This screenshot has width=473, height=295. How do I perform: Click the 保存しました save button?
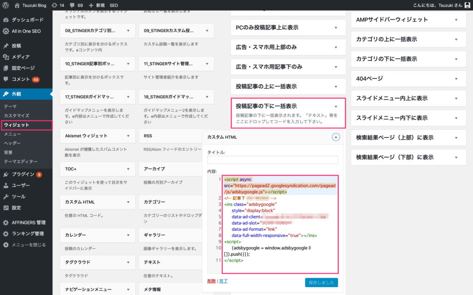tap(321, 283)
